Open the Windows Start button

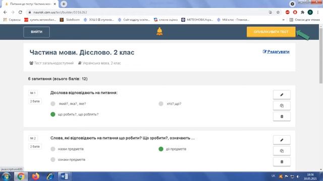coord(6,176)
